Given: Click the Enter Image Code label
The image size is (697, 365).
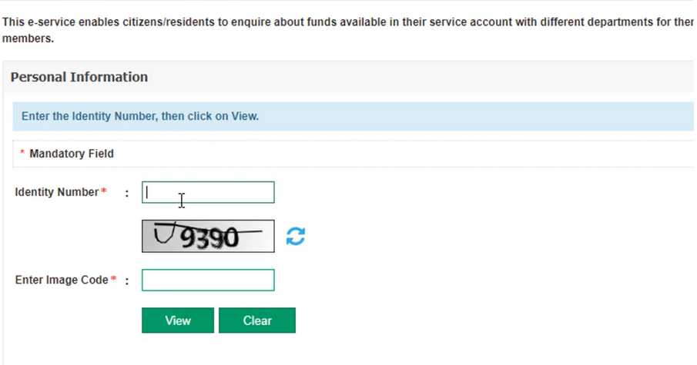Looking at the screenshot, I should [x=62, y=280].
